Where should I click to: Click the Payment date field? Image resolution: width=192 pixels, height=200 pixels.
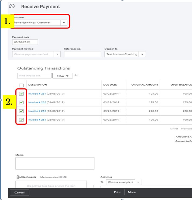[25, 42]
